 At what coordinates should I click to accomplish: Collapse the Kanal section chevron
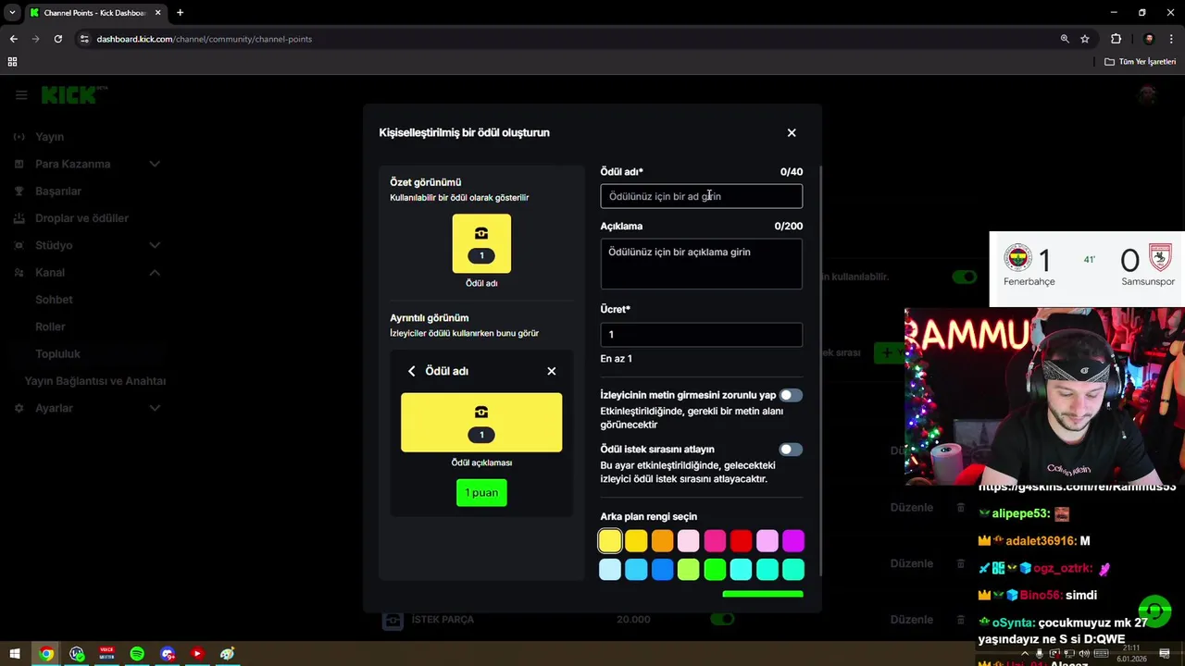155,272
